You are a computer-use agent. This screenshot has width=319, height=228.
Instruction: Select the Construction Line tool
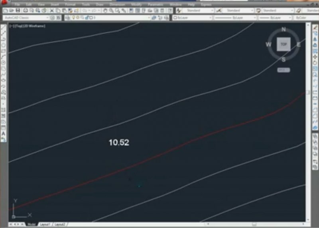coord(3,33)
